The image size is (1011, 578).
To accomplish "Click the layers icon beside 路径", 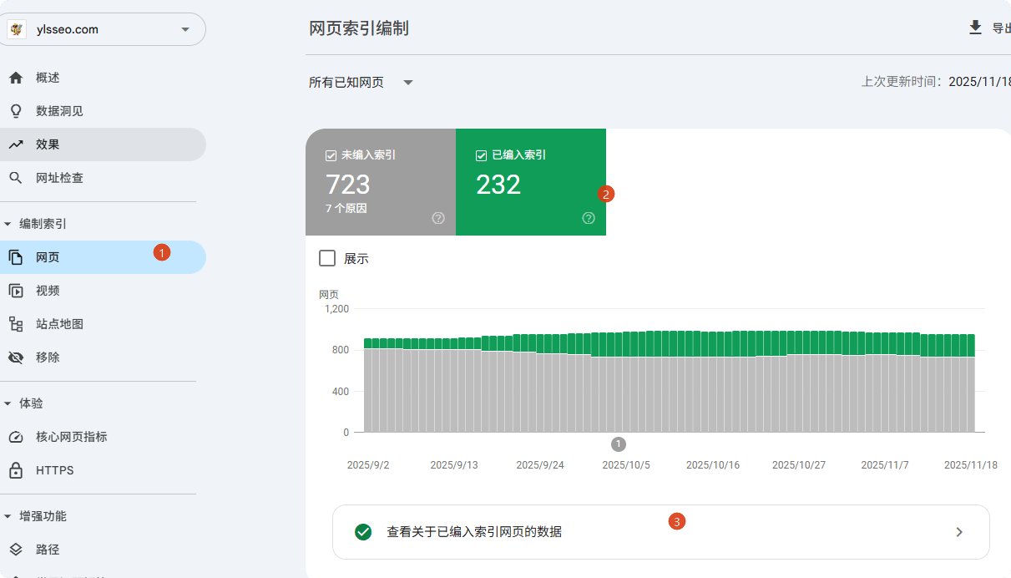I will point(16,550).
